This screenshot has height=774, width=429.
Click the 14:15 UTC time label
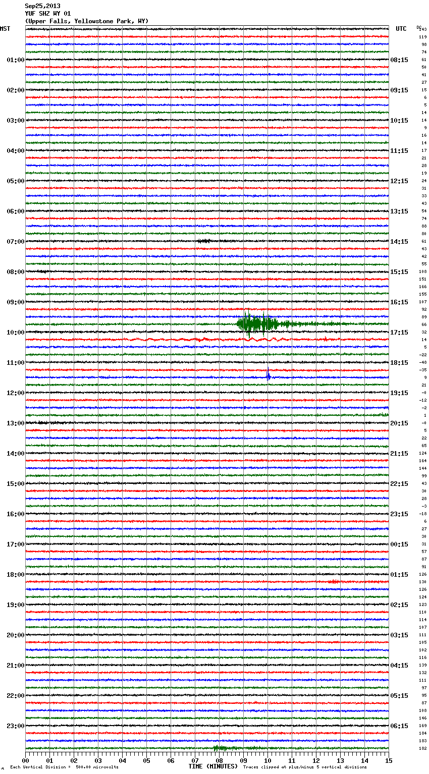(399, 242)
